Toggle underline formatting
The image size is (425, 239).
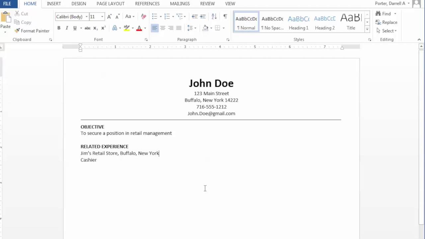coord(75,28)
